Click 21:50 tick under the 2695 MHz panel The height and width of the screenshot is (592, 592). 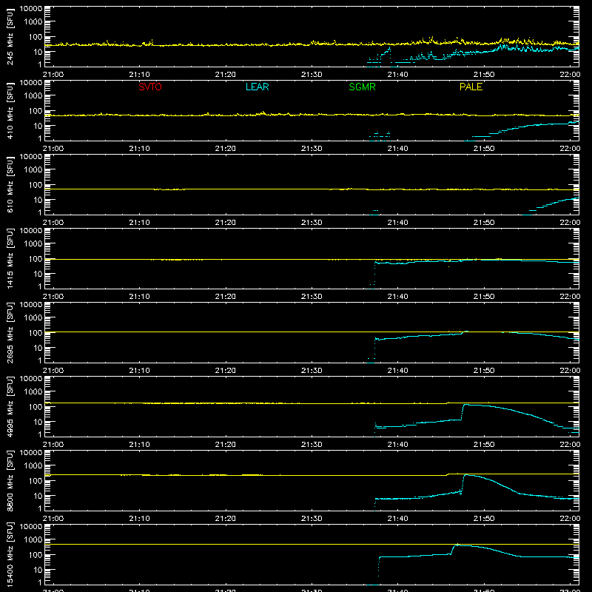pos(484,371)
